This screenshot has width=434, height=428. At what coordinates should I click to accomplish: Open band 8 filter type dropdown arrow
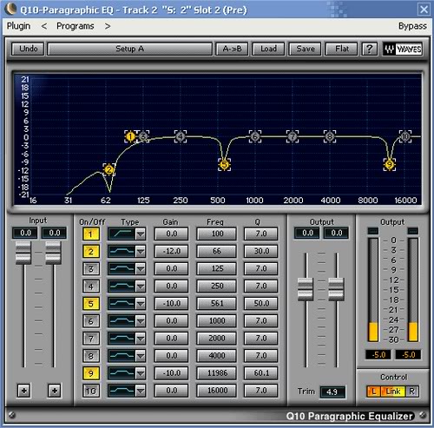[141, 356]
